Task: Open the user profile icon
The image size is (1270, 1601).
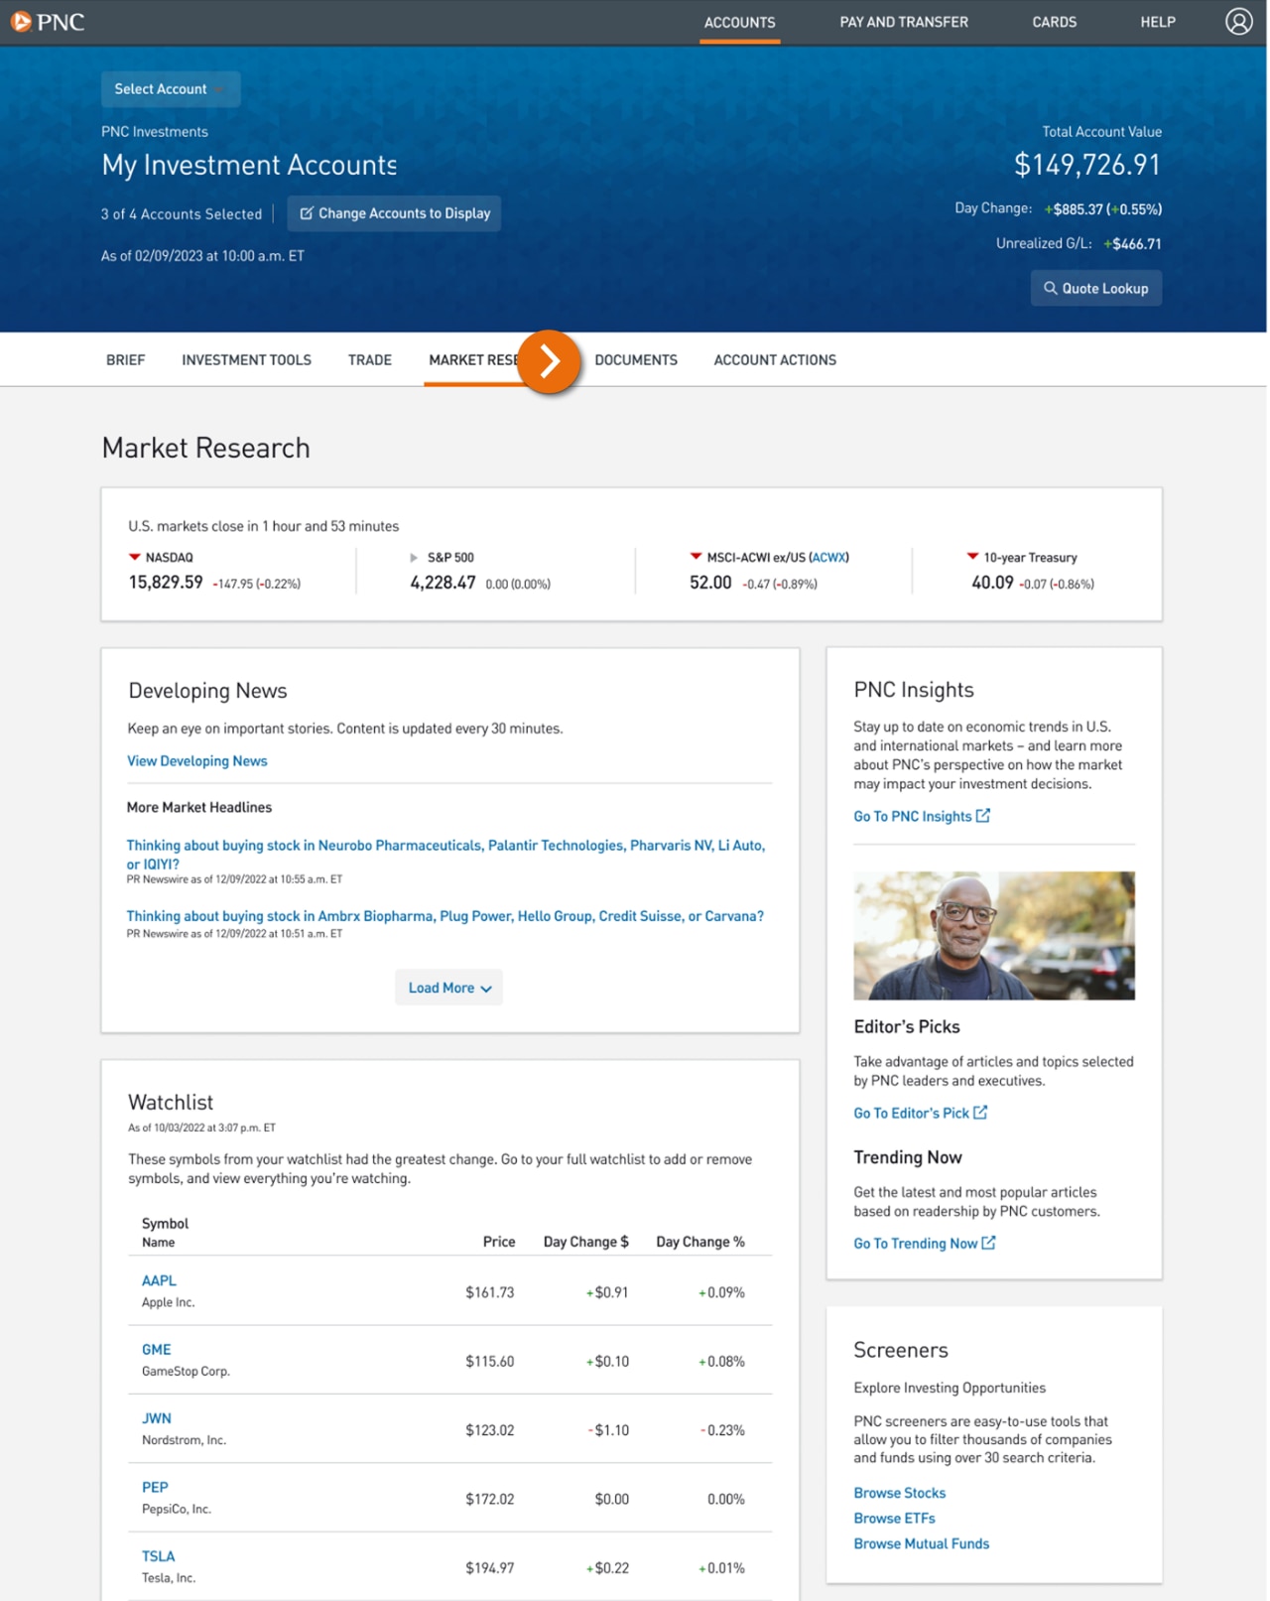Action: (x=1238, y=22)
